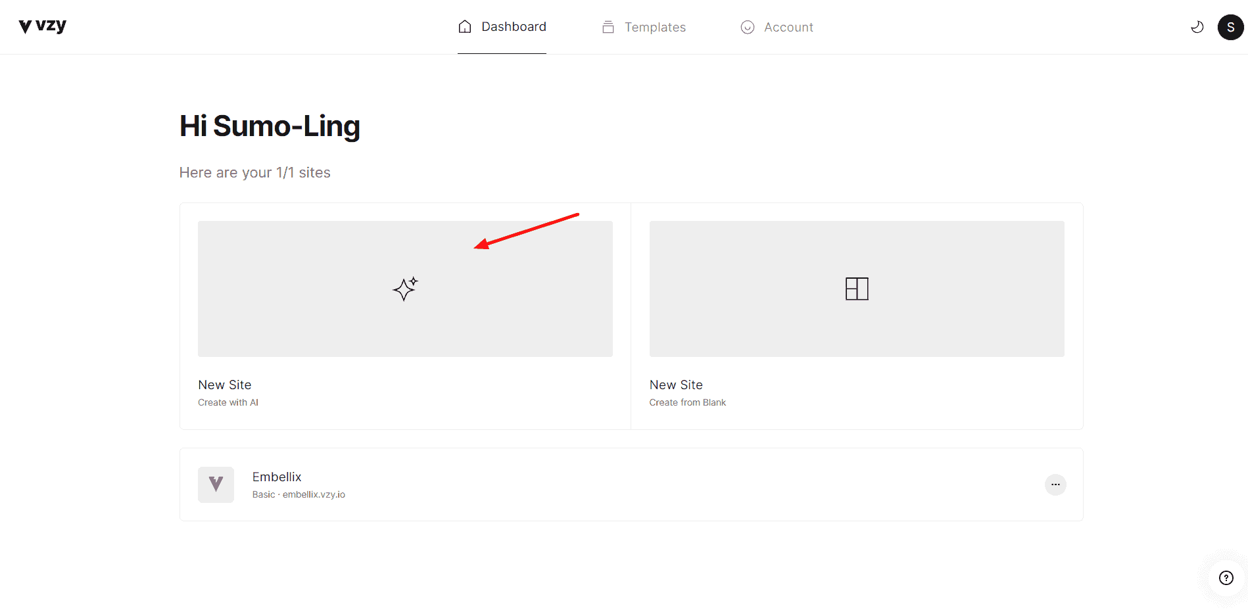Switch to the Dashboard tab
This screenshot has width=1248, height=614.
click(514, 27)
